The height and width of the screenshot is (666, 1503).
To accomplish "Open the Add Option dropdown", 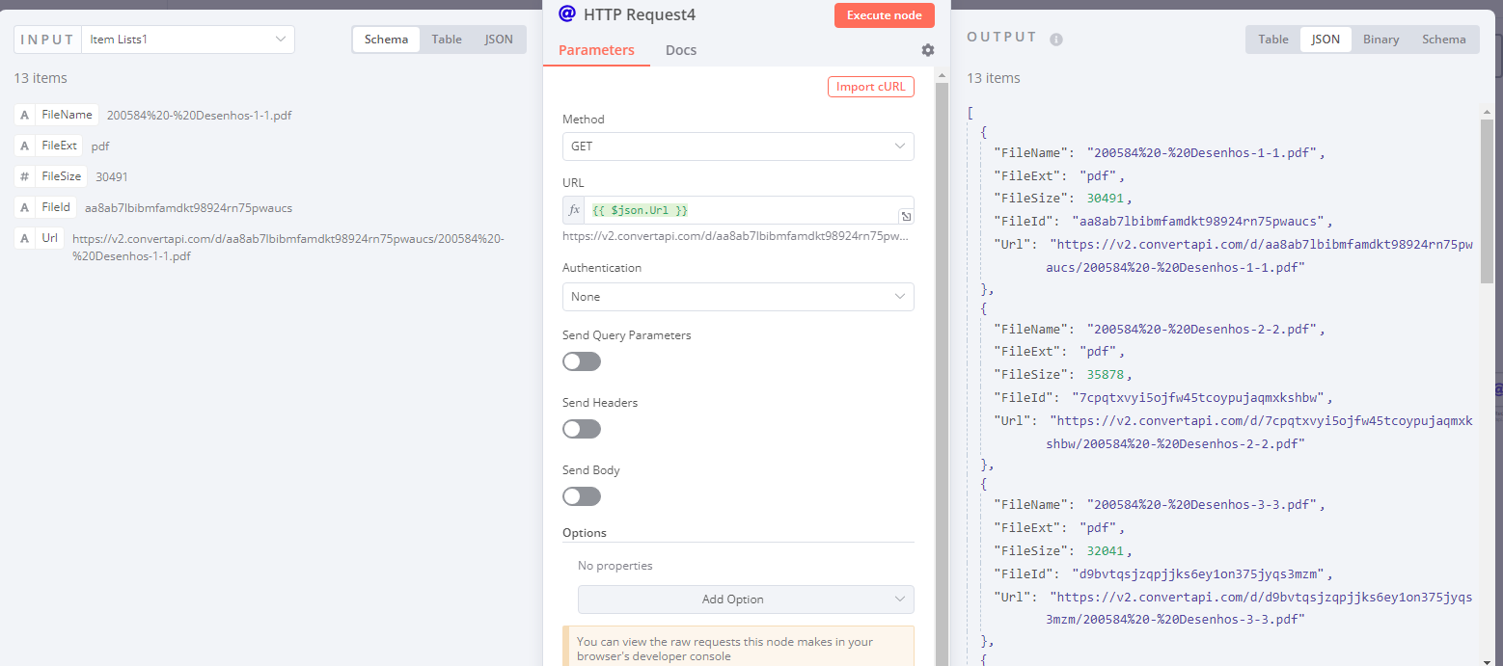I will pos(745,599).
